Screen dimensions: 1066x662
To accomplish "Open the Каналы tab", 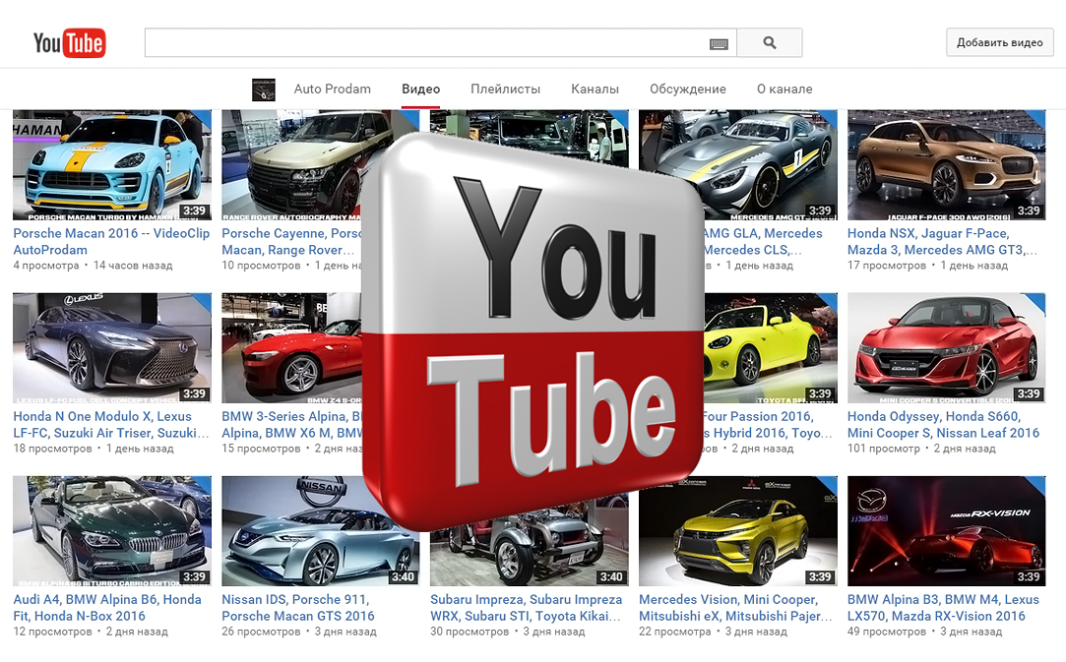I will (x=595, y=90).
